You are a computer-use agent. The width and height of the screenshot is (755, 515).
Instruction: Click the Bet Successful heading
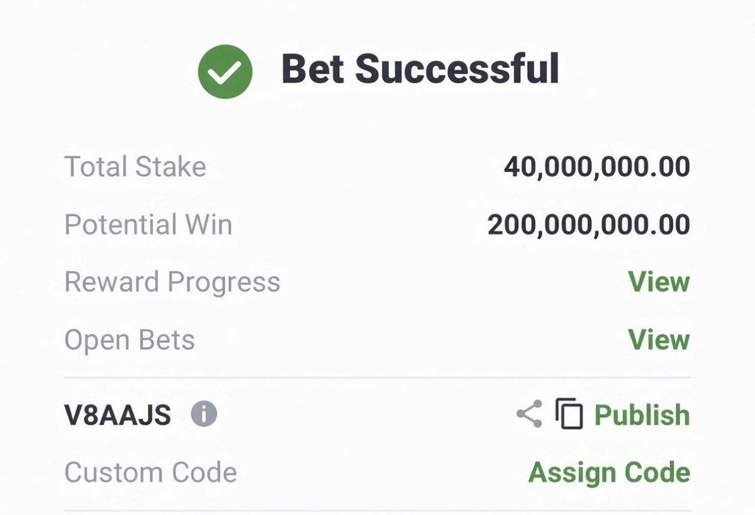pos(420,69)
